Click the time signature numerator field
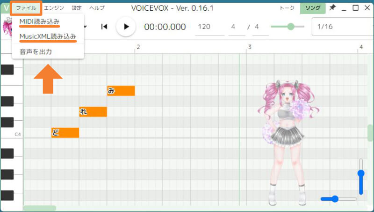The image size is (374, 212). pos(237,27)
